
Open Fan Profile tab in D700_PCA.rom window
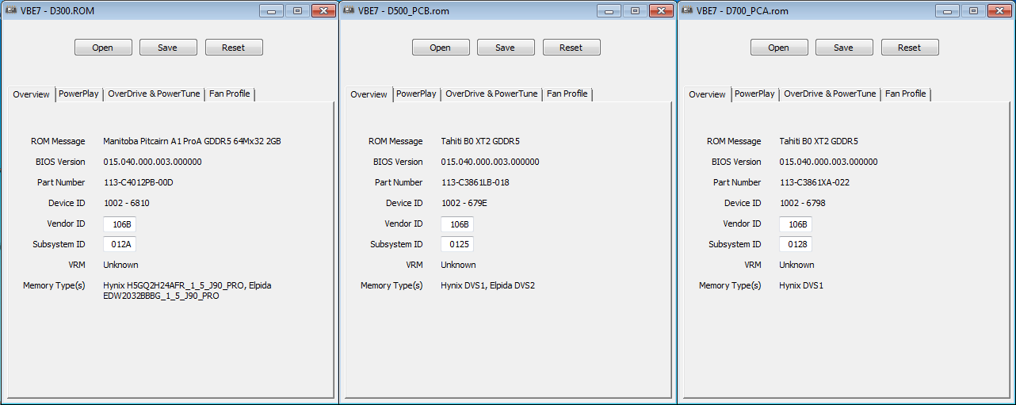point(906,94)
